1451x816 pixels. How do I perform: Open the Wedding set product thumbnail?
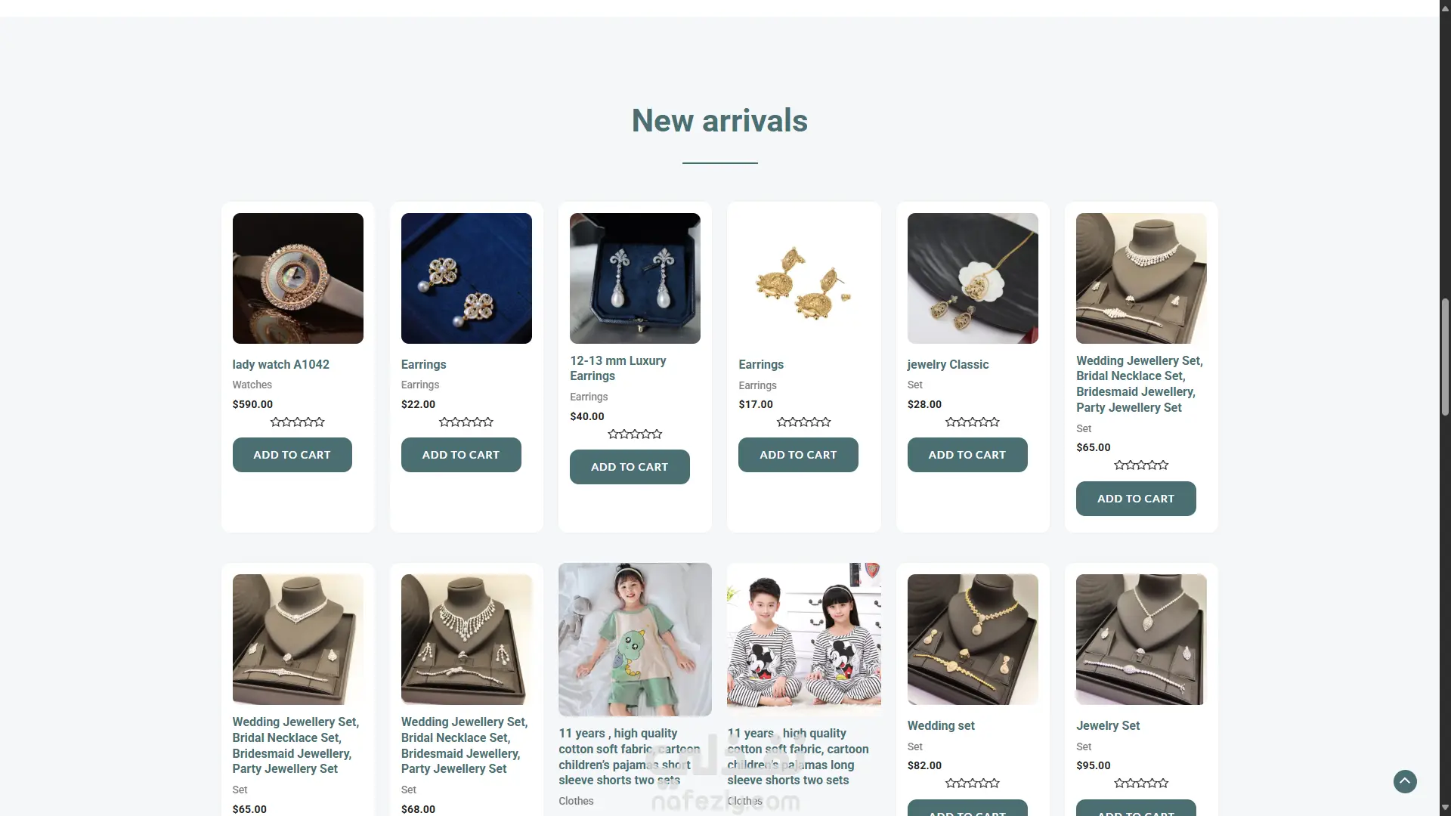coord(973,639)
